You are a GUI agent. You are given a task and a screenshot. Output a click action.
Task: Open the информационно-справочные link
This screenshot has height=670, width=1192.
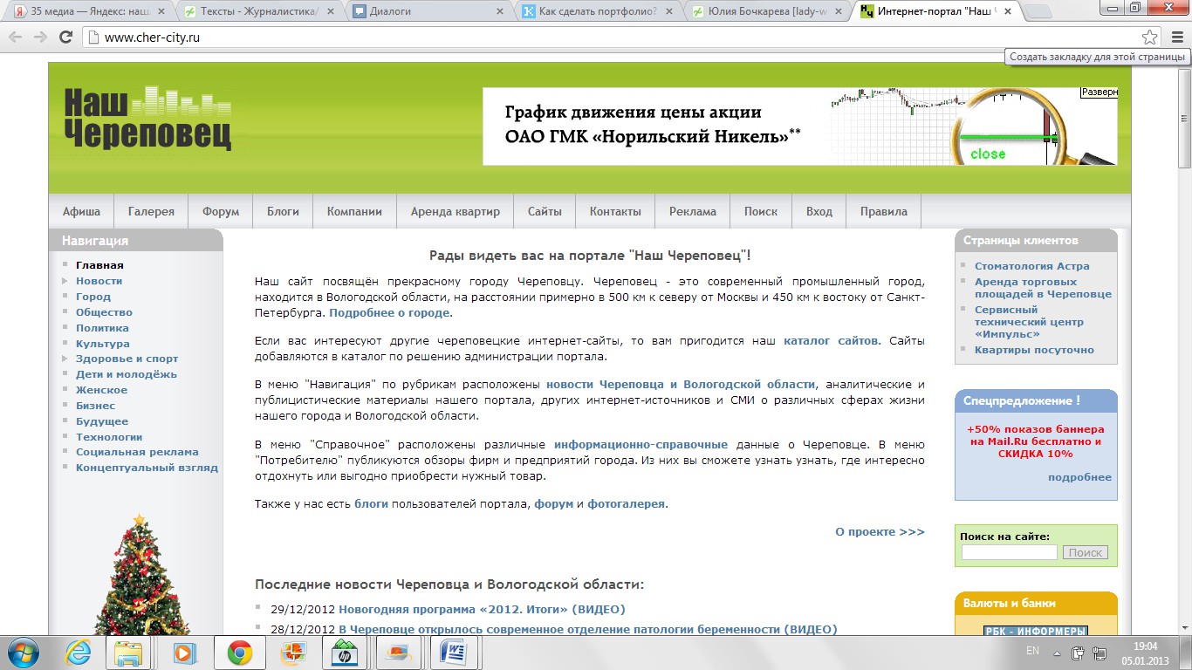click(x=641, y=444)
